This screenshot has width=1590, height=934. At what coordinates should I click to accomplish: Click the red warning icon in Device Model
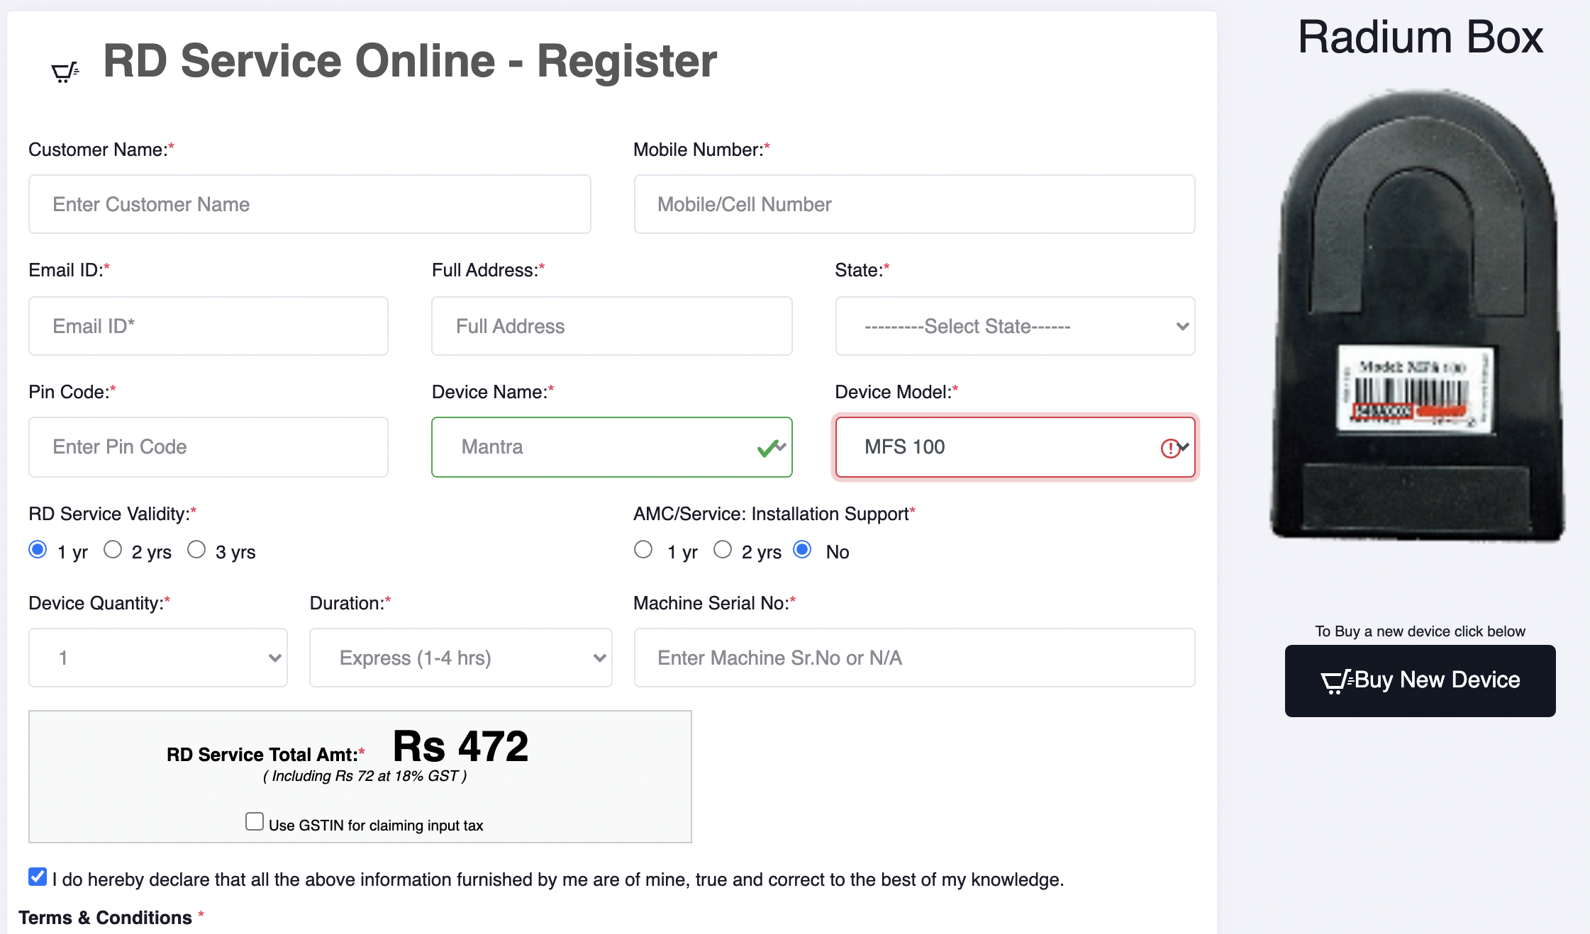click(x=1169, y=448)
